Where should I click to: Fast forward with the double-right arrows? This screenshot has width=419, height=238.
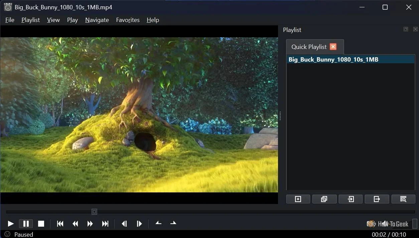point(90,224)
